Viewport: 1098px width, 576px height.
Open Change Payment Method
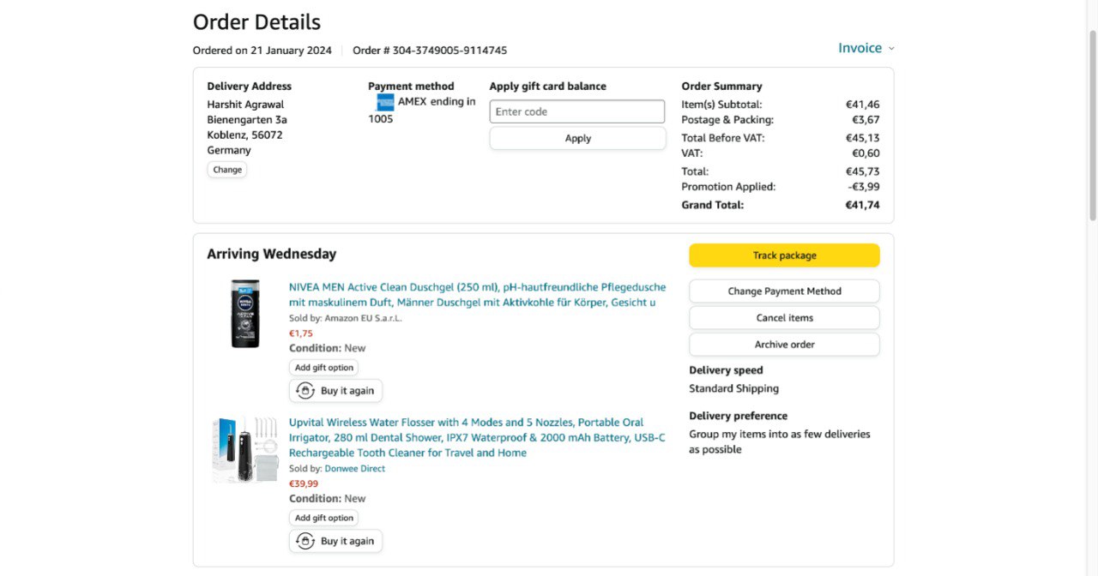click(784, 291)
